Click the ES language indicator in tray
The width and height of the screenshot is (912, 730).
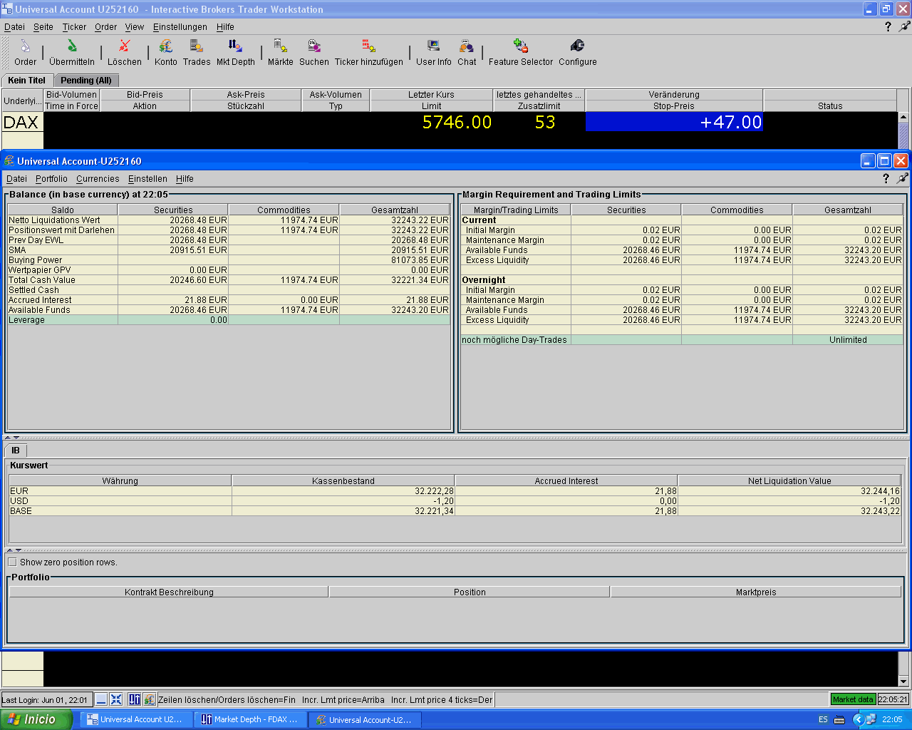coord(823,719)
